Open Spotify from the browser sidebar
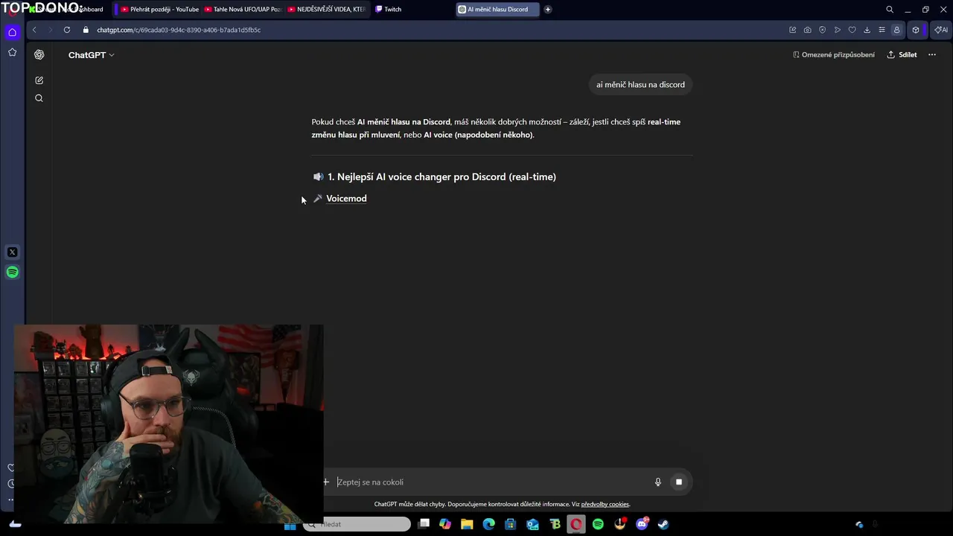 coord(12,272)
